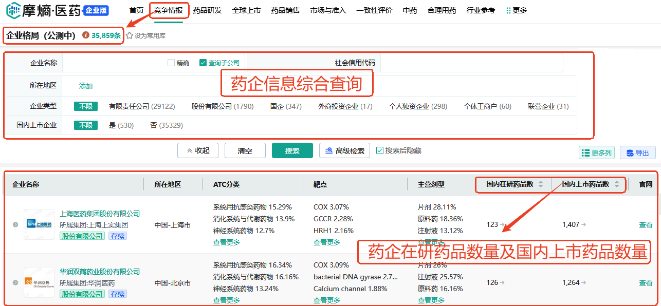Filter by 联营企业 (31)
Viewport: 661px width, 306px height.
coord(548,106)
